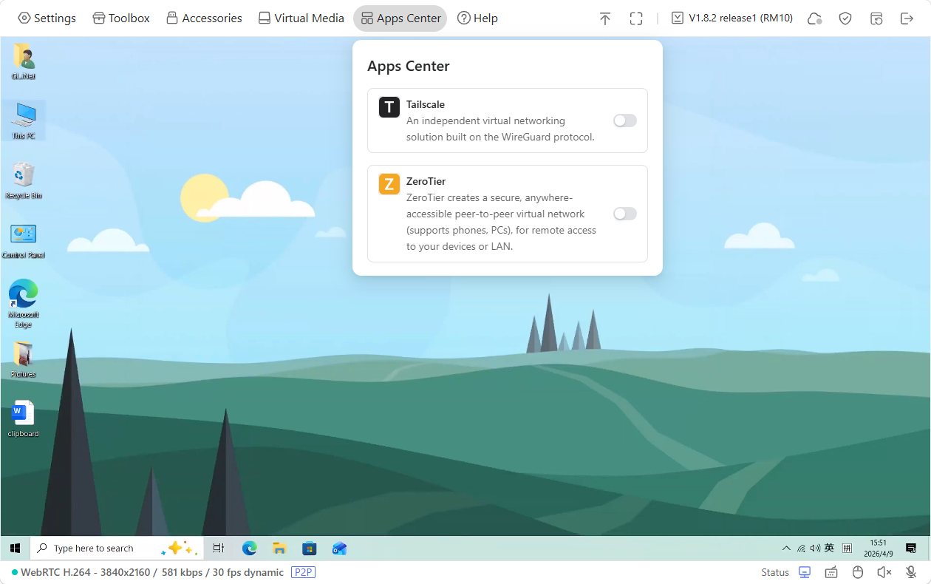931x584 pixels.
Task: Check for updates via V1.8.2 release1 label
Action: point(731,18)
